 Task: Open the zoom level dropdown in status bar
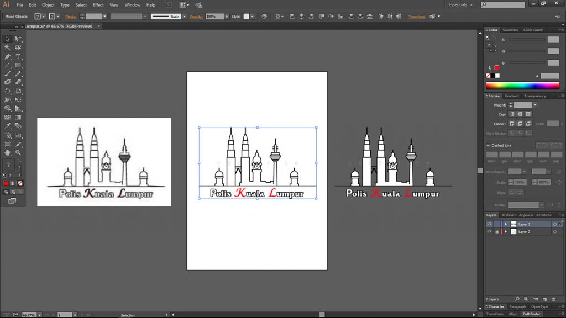[x=39, y=315]
